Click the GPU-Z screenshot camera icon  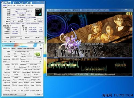click(41, 48)
